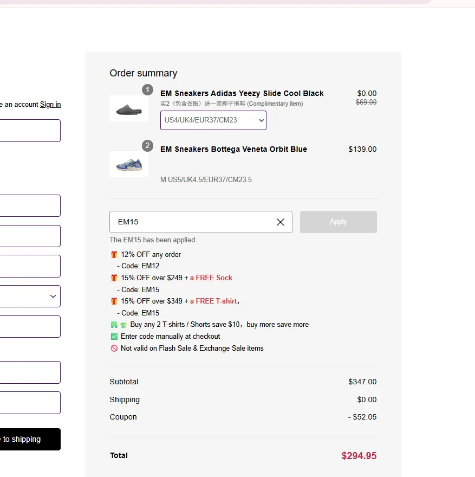Click the green checkmark icon by Enter code

114,337
